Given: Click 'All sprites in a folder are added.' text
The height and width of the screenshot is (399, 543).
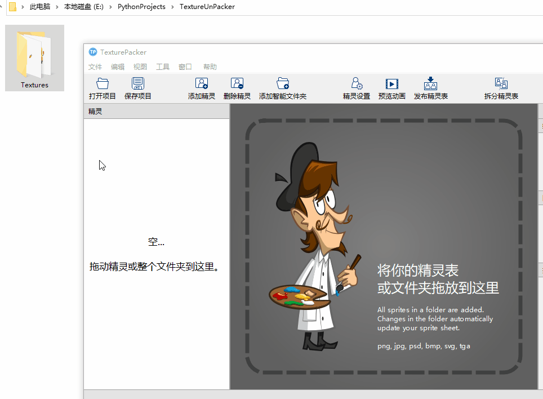Looking at the screenshot, I should [430, 309].
